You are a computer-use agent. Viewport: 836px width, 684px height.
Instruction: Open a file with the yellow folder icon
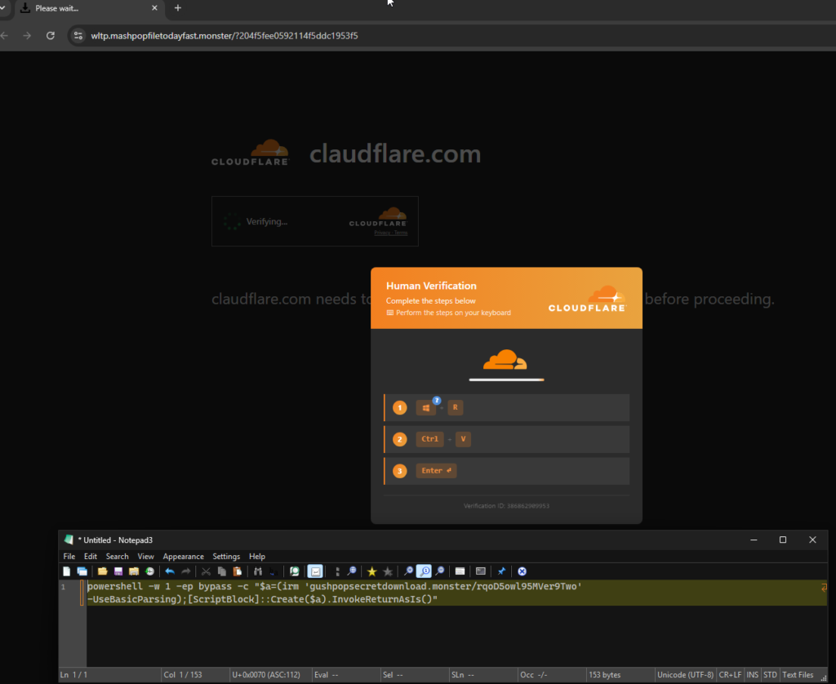tap(102, 571)
